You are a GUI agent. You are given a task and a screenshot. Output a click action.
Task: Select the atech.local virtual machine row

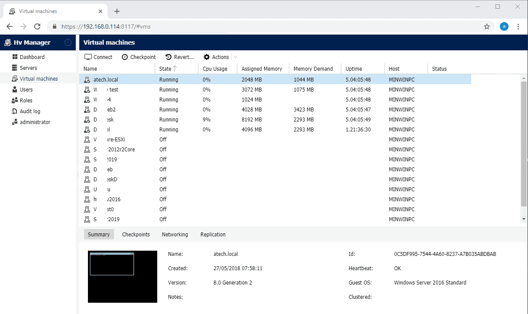(275, 80)
